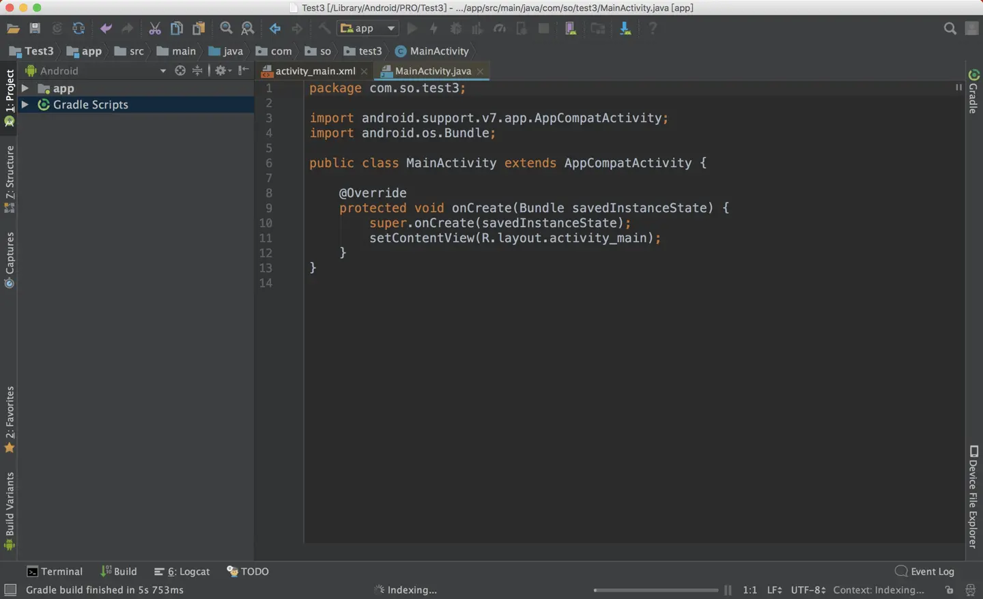Toggle the Gradle side panel
The height and width of the screenshot is (599, 983).
(973, 92)
